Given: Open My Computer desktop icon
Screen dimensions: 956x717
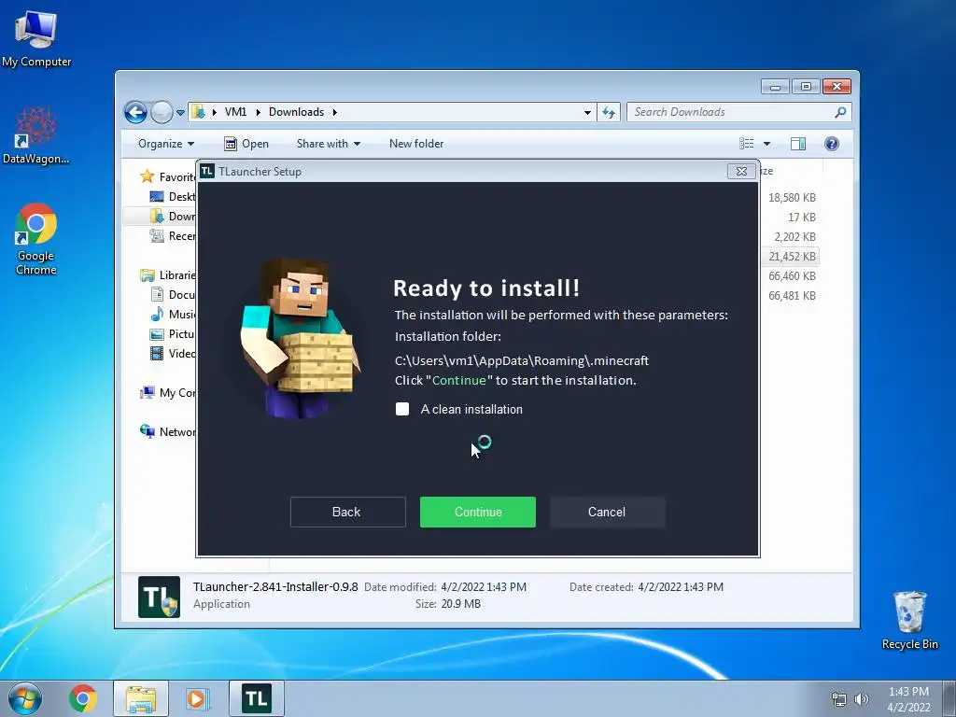Looking at the screenshot, I should pos(36,39).
